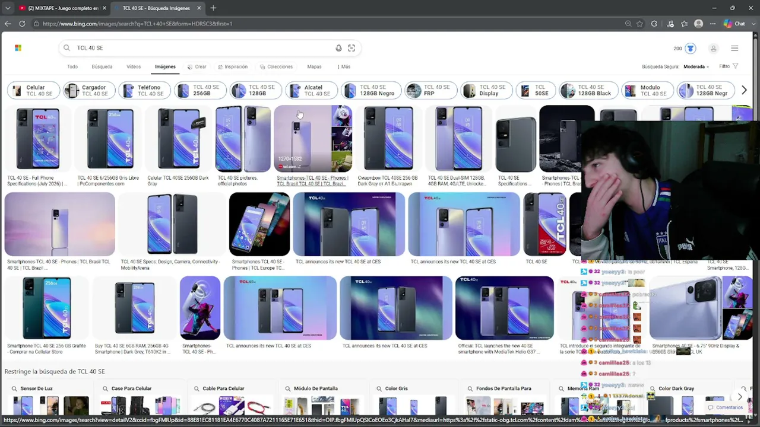Switch to the Vídeos tab
760x427 pixels.
pos(134,66)
